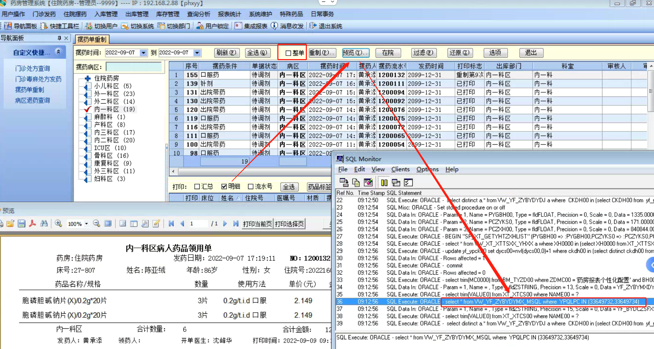Go to the first preview page
The height and width of the screenshot is (349, 654).
(x=171, y=224)
